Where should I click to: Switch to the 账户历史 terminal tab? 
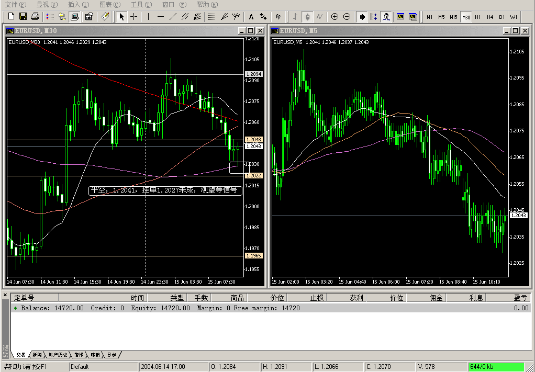tap(58, 355)
